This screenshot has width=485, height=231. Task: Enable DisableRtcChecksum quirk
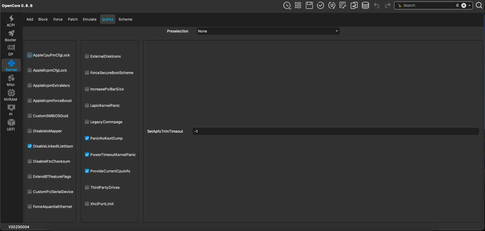[30, 161]
